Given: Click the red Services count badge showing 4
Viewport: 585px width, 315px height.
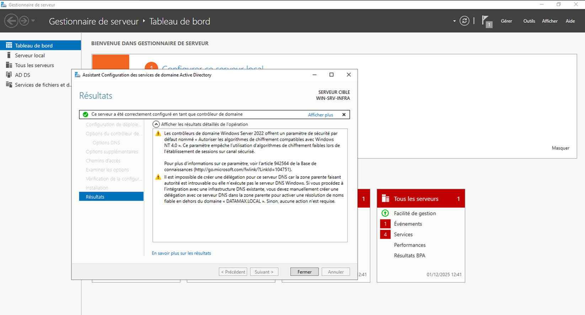Looking at the screenshot, I should (x=385, y=235).
